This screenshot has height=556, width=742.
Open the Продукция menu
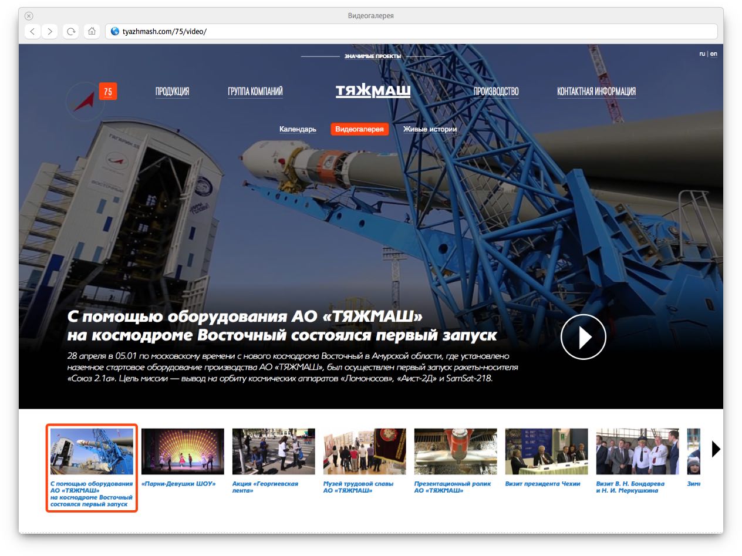coord(172,92)
